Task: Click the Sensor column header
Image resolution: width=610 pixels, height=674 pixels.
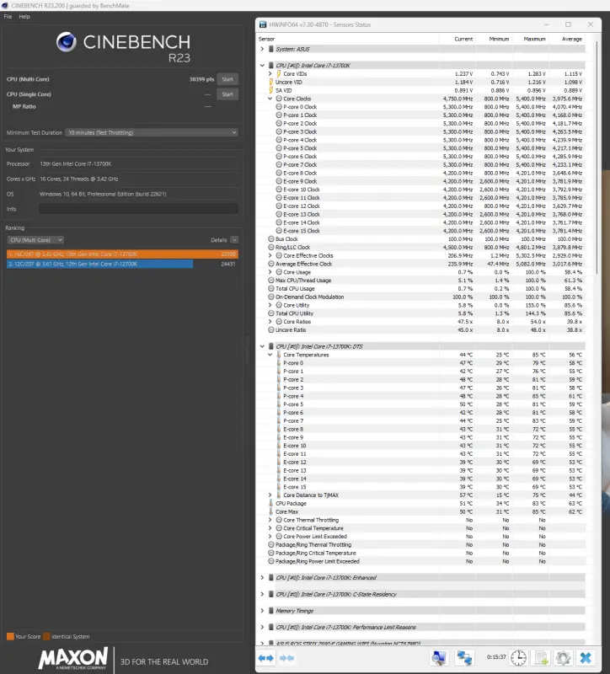Action: [266, 39]
